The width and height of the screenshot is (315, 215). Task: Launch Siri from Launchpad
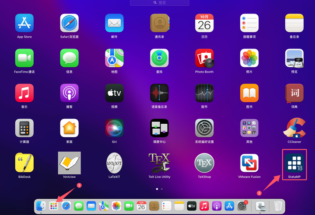coord(114,128)
